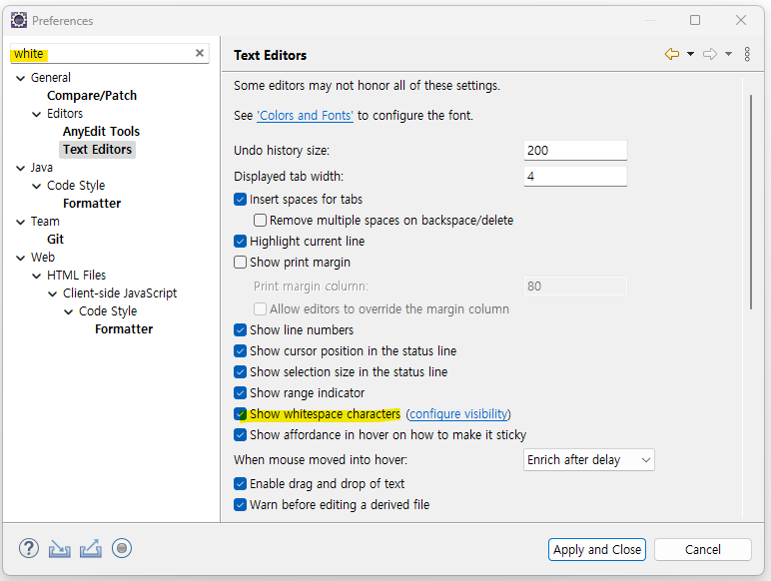The width and height of the screenshot is (771, 581).
Task: Click the export preferences icon
Action: pyautogui.click(x=91, y=549)
